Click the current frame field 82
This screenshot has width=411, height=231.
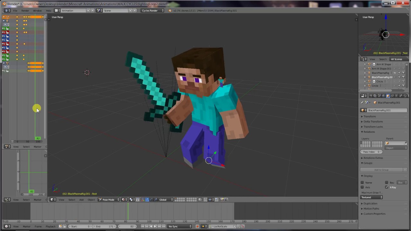pos(127,227)
